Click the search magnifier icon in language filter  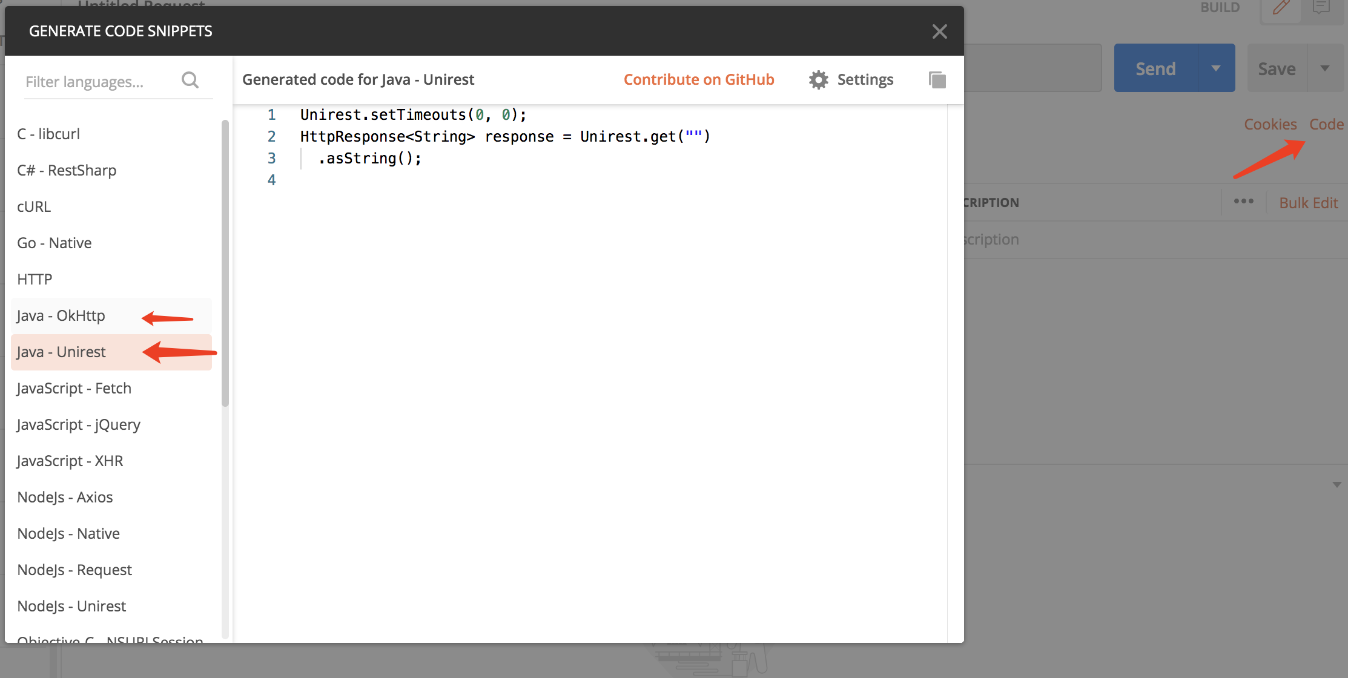(190, 80)
